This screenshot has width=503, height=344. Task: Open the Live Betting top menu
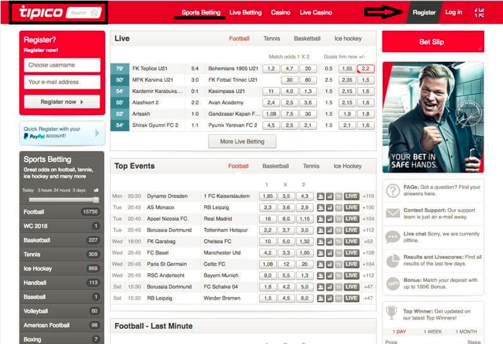(246, 13)
